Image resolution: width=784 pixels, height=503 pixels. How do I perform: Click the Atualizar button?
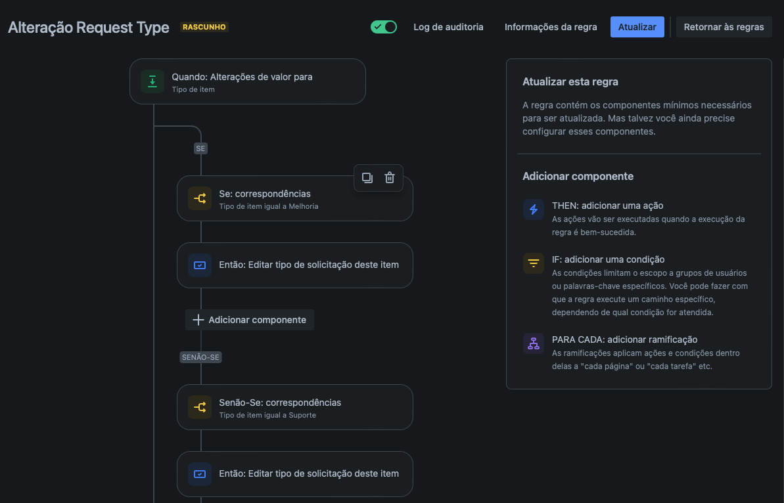coord(637,27)
